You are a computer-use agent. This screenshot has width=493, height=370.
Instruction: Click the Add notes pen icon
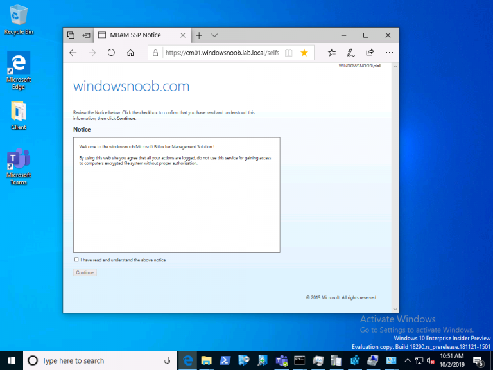pos(351,53)
